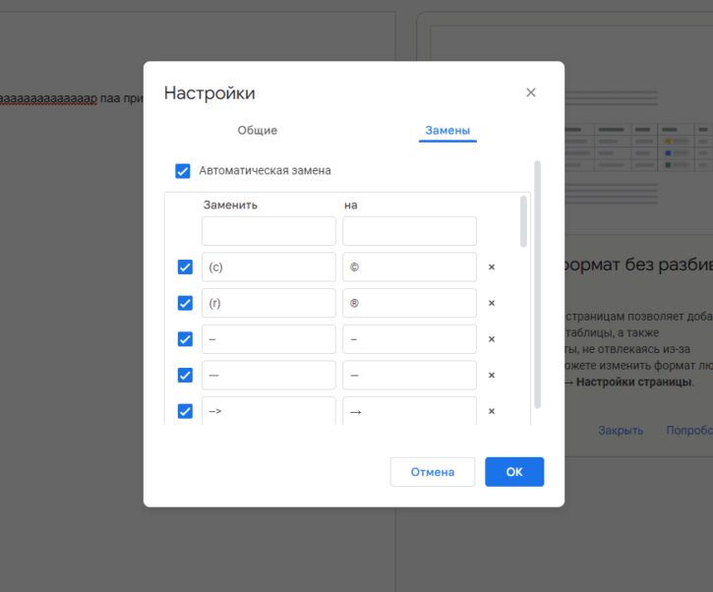
Task: Confirm settings with the OK button
Action: [x=514, y=472]
